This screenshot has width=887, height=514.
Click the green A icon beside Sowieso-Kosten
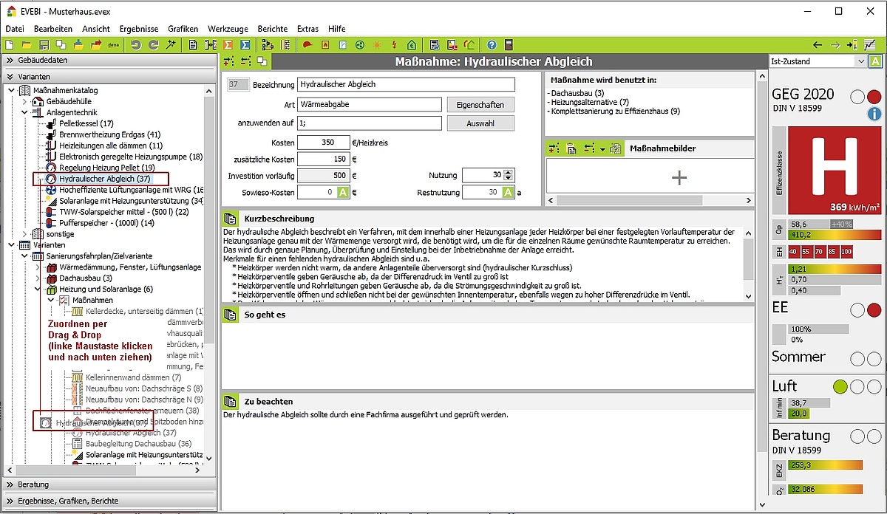[x=343, y=193]
